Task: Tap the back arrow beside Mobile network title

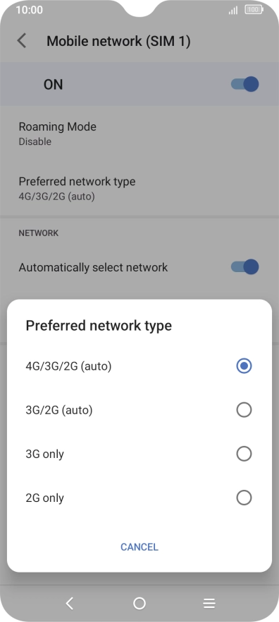Action: click(x=22, y=41)
